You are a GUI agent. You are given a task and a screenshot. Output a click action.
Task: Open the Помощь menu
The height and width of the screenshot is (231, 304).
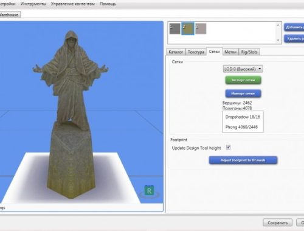[x=108, y=4]
